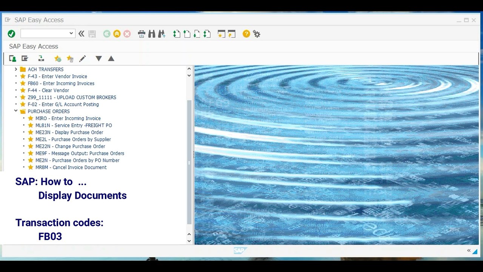483x272 pixels.
Task: Click the Add to Favorites star icon
Action: [57, 59]
